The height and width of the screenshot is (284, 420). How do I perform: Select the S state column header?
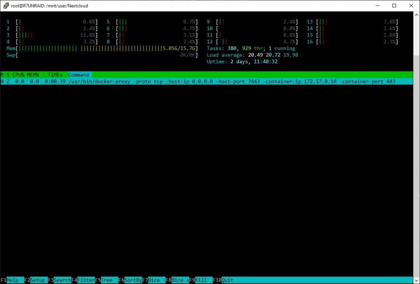8,75
